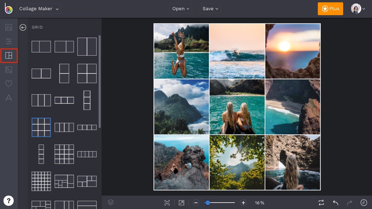372x209 pixels.
Task: Open the Edit adjustments panel from the sidebar
Action: click(x=9, y=41)
